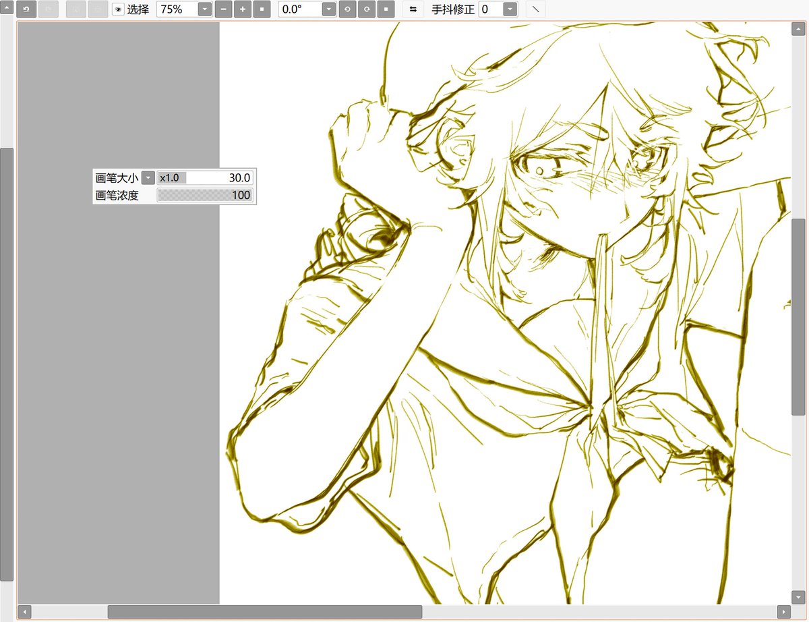Screen dimensions: 809x622
Task: Click the 画笔浓度 brush density slider
Action: [x=205, y=196]
